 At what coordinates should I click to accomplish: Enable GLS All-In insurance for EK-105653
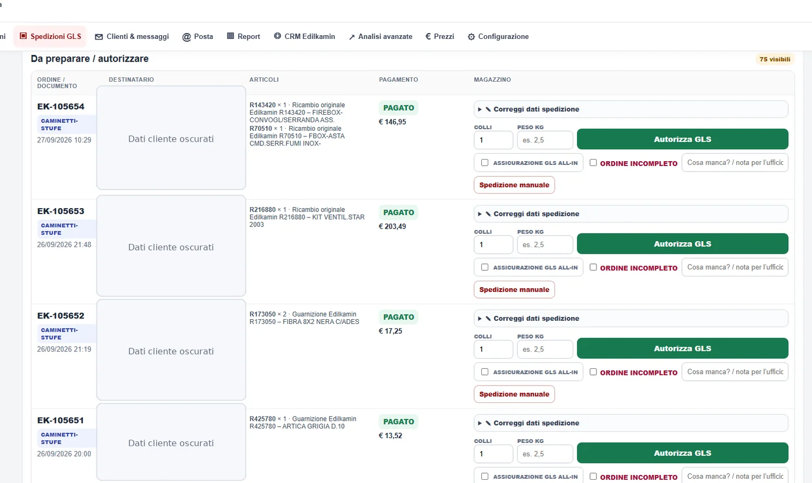coord(484,267)
